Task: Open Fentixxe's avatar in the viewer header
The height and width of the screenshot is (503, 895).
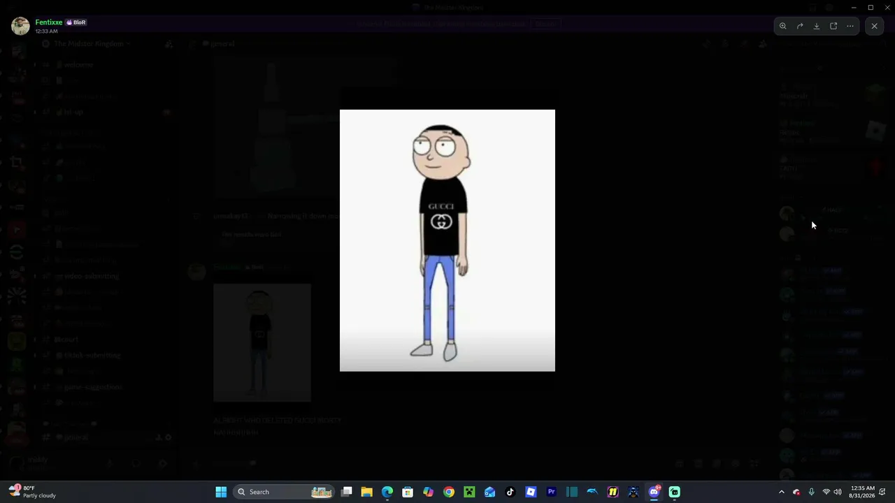Action: coord(20,26)
